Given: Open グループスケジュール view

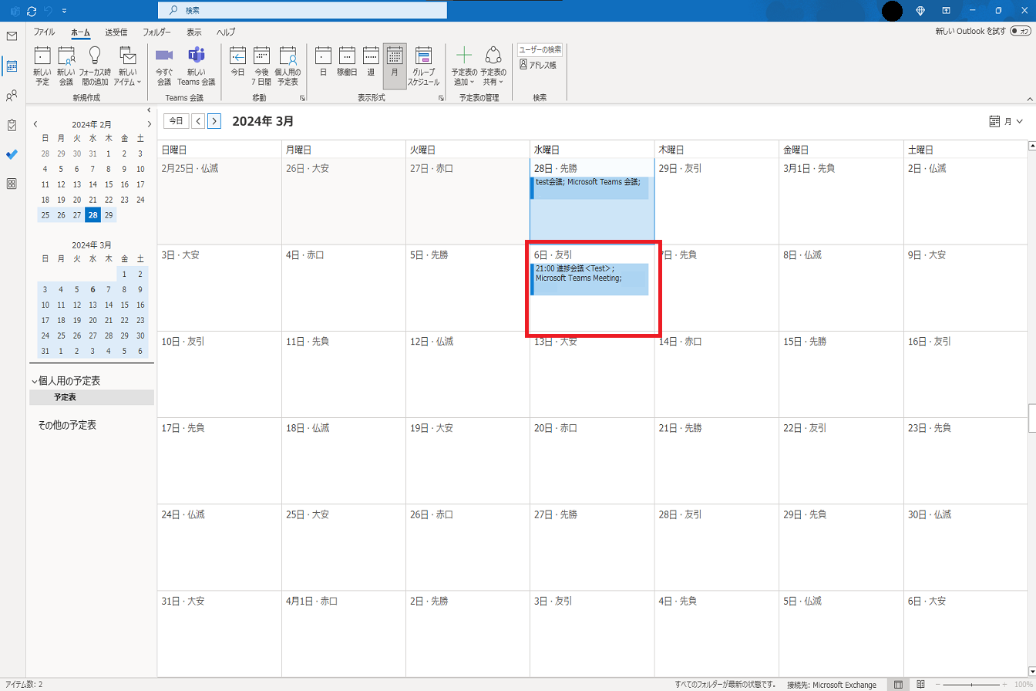Looking at the screenshot, I should (x=423, y=65).
